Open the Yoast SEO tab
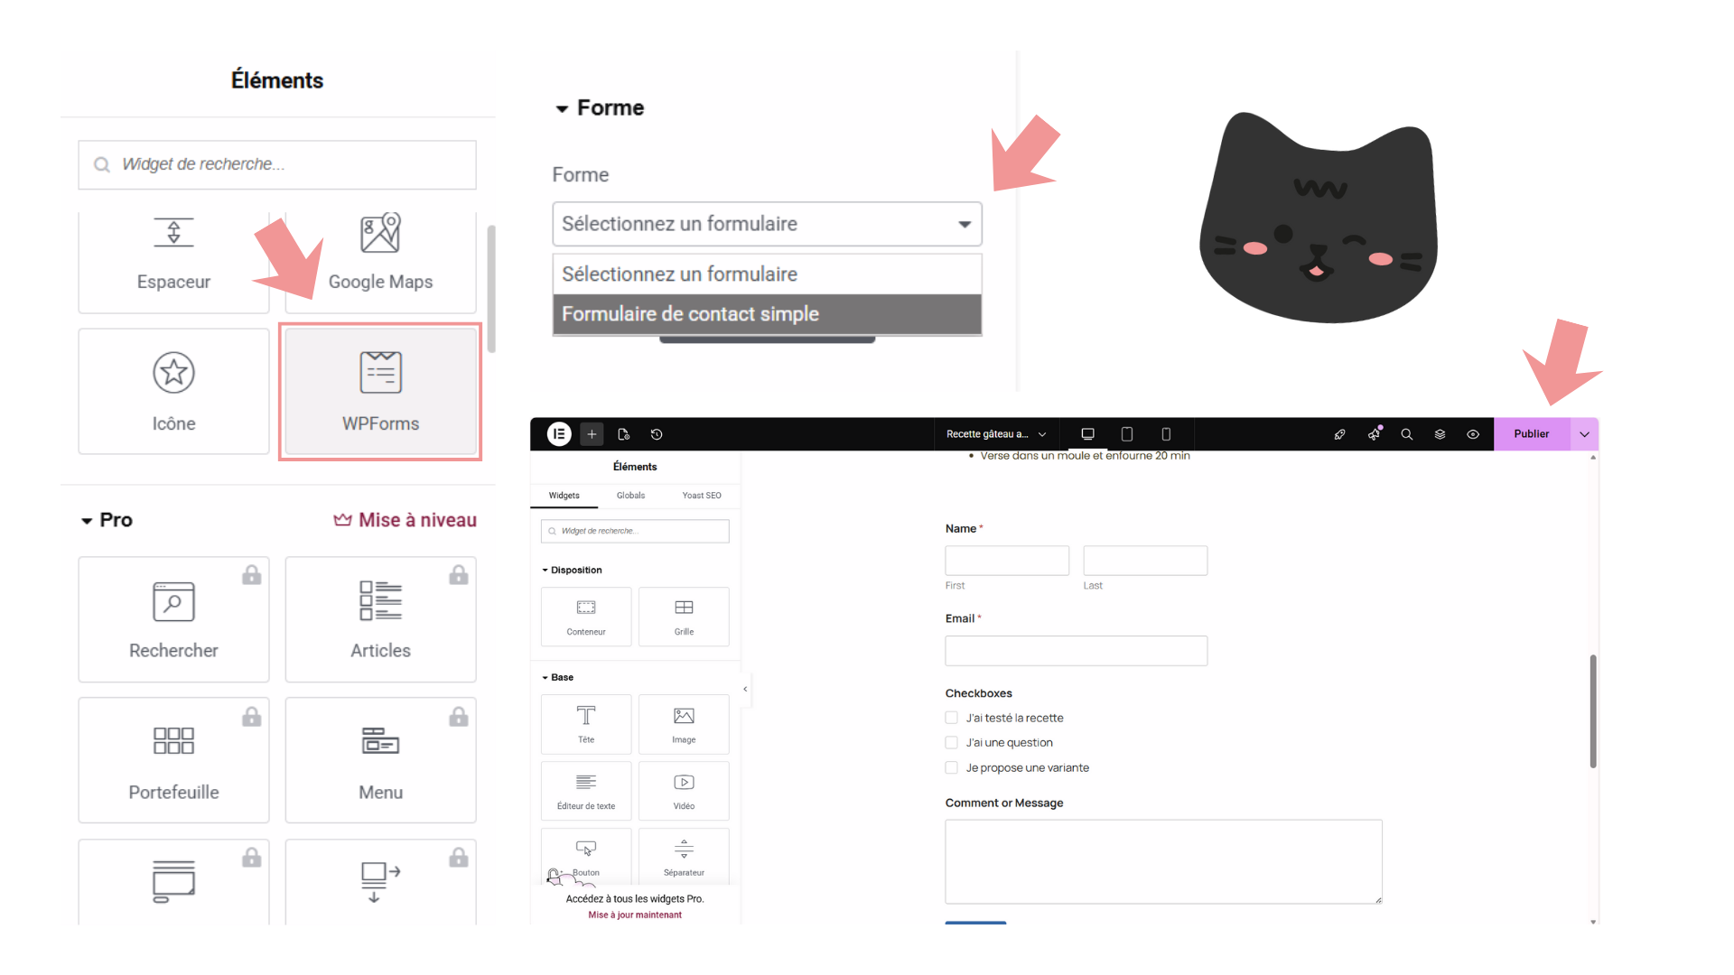This screenshot has width=1734, height=975. [x=701, y=496]
